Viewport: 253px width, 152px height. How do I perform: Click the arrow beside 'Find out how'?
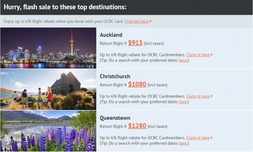point(151,21)
